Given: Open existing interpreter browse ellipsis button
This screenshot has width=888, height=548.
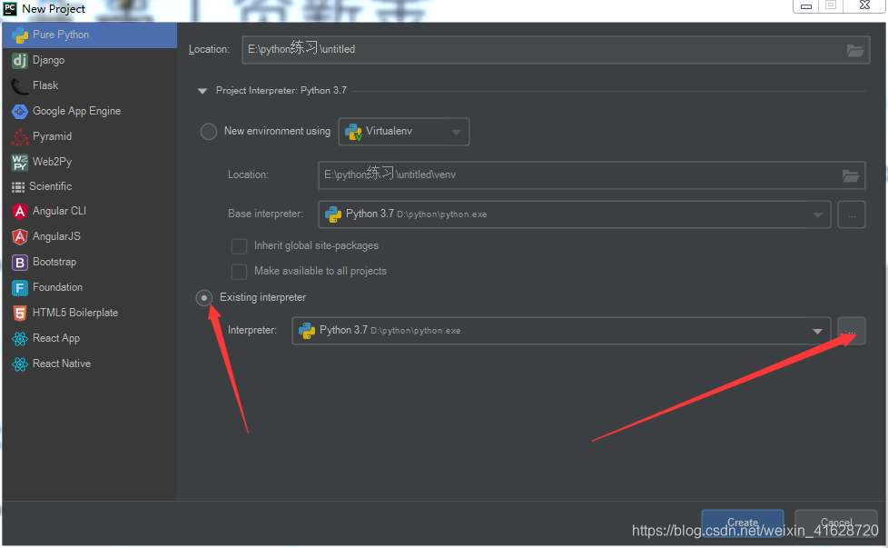Looking at the screenshot, I should (x=851, y=330).
